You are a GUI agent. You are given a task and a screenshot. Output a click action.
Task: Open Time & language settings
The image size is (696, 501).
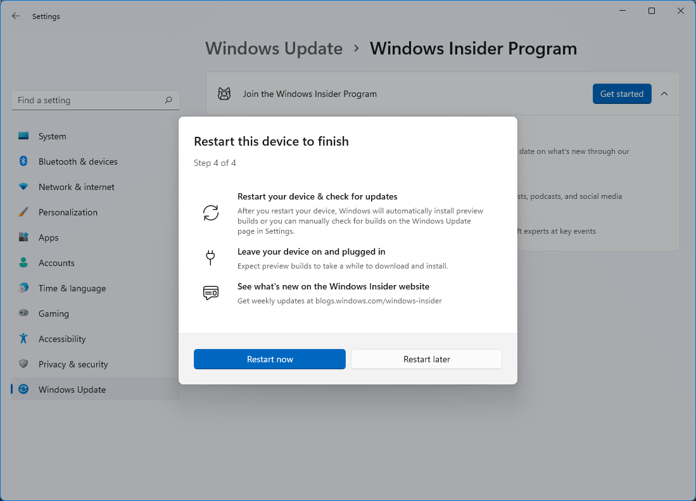click(x=72, y=288)
